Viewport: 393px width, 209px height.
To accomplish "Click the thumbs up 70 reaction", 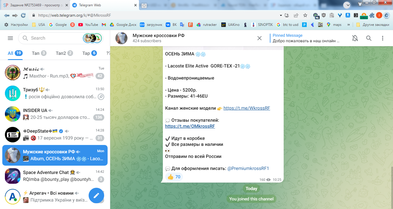I will click(x=174, y=177).
